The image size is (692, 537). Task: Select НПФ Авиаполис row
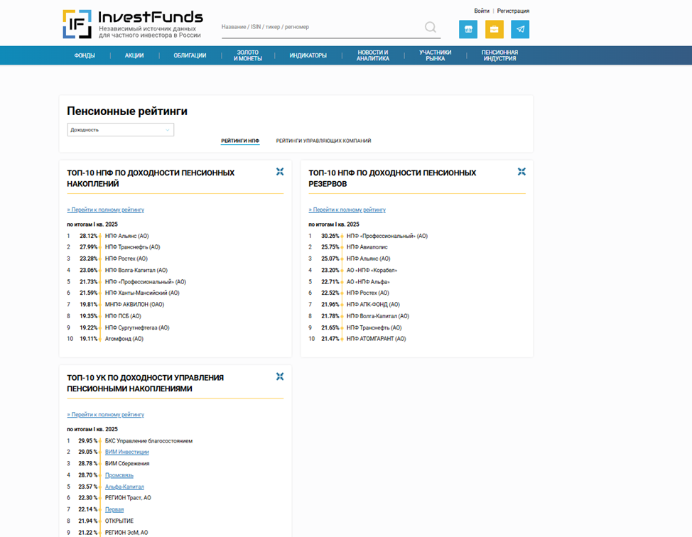[x=367, y=247]
